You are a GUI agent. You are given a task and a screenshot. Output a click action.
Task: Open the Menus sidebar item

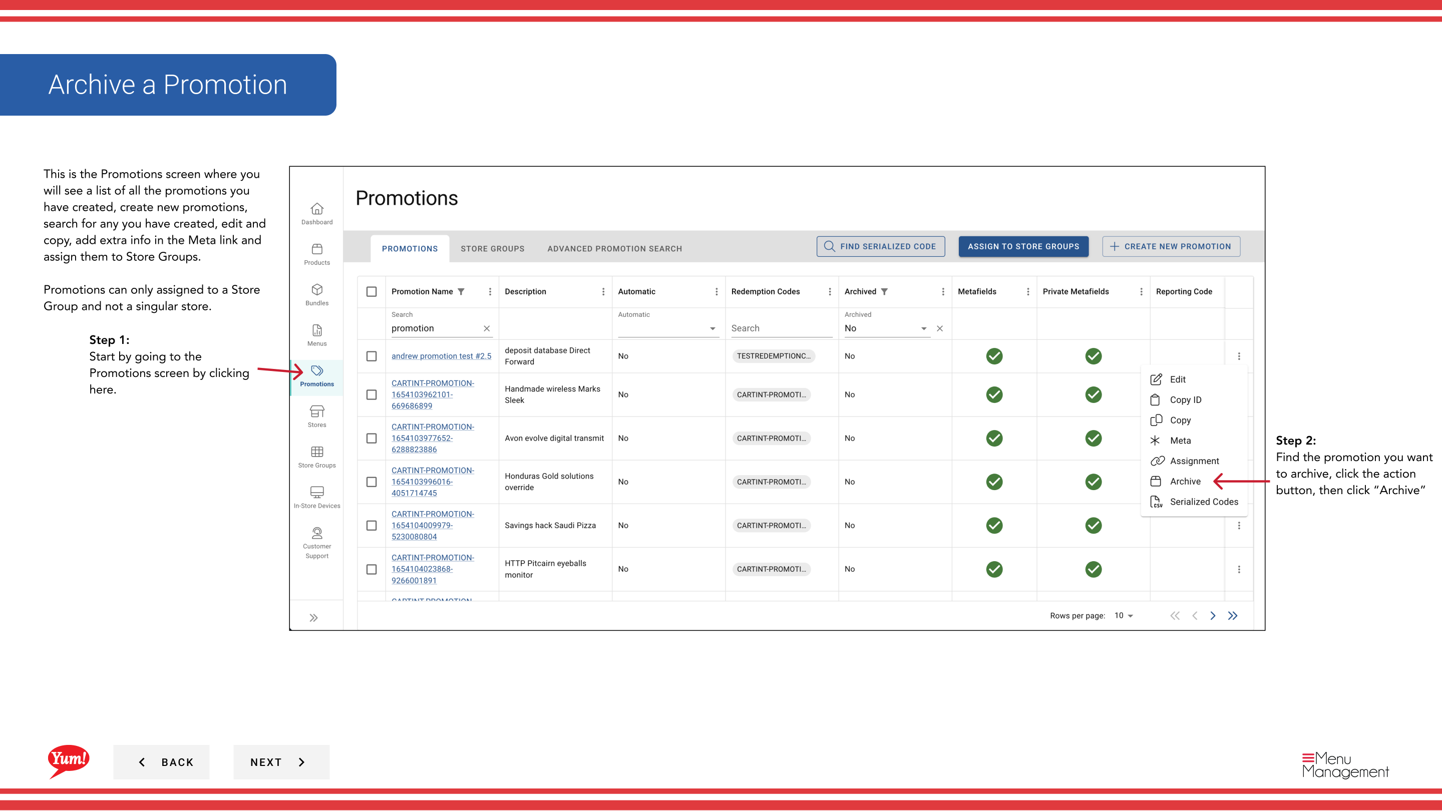[317, 335]
